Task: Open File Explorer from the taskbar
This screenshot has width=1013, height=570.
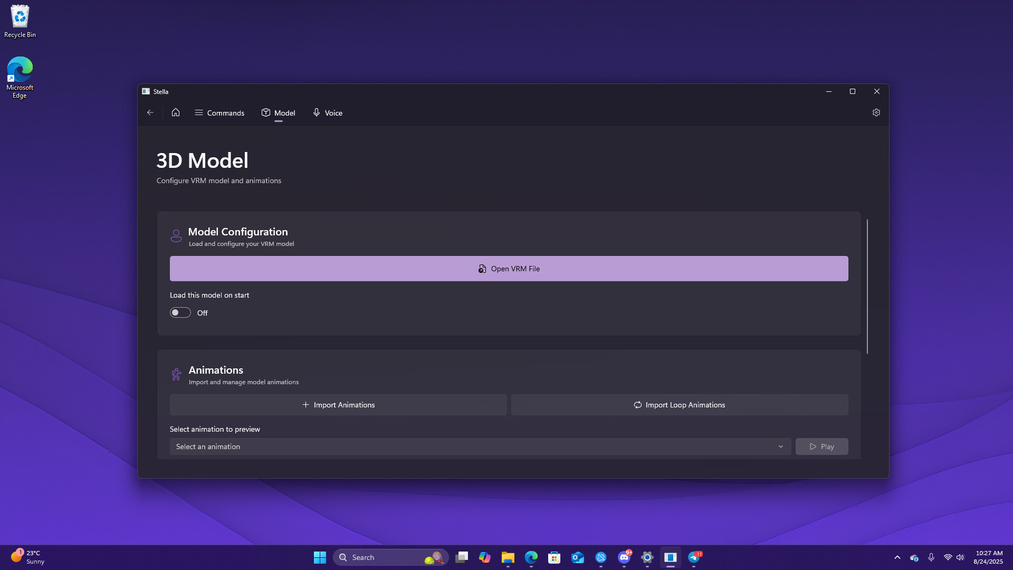Action: (508, 557)
